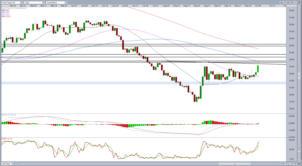Viewport: 302px width, 166px height.
Task: Open the checkmark tool icon beside Sell
Action: coord(293,2)
